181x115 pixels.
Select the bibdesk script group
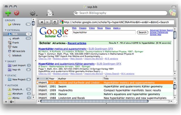17,55
